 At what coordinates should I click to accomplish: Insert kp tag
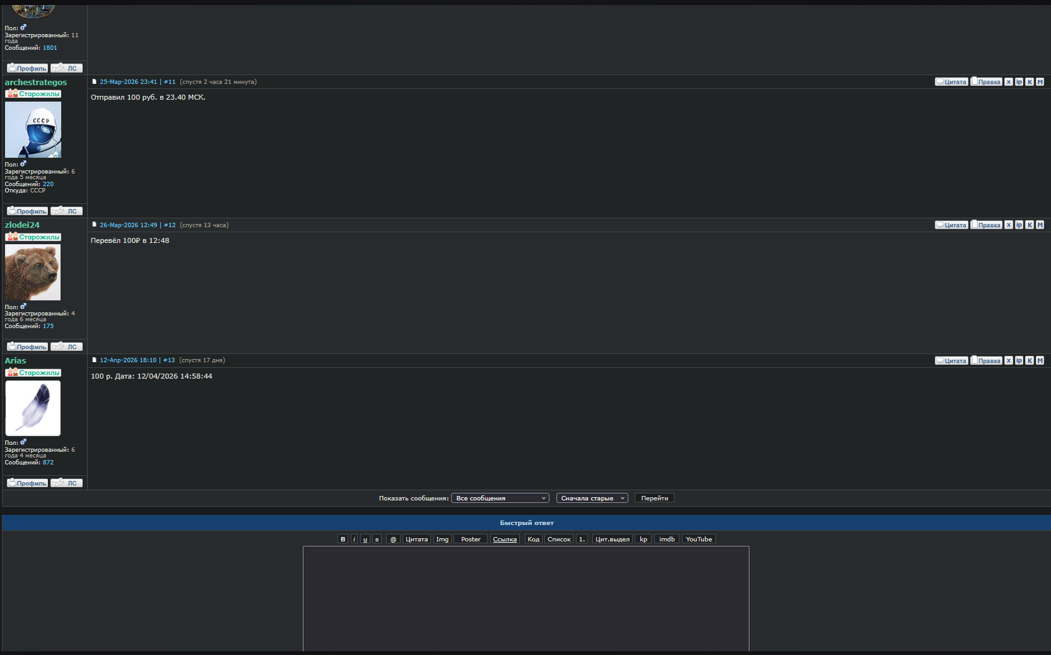click(x=643, y=539)
